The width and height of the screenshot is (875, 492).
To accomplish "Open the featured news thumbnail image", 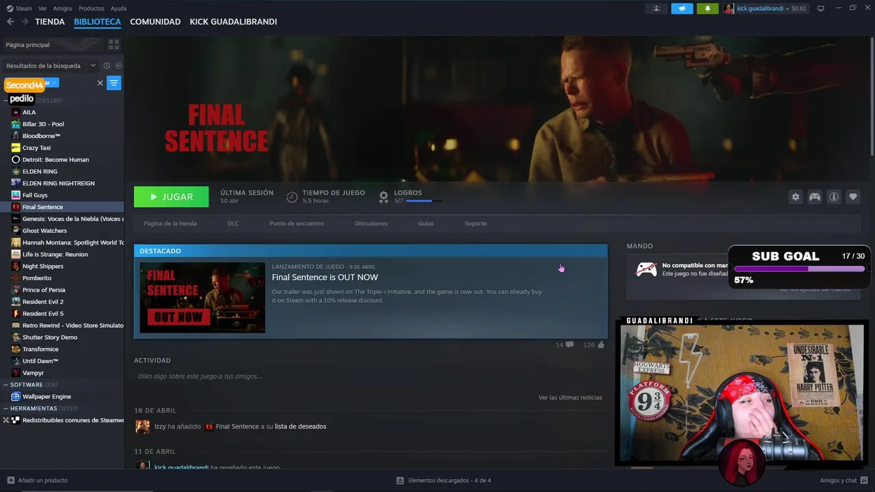I will 202,297.
